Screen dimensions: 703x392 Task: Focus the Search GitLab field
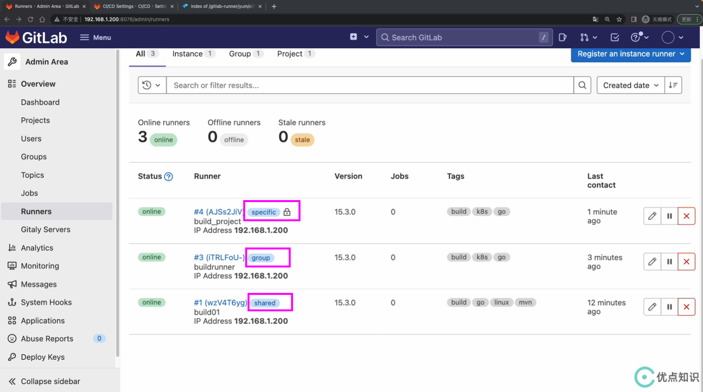(464, 38)
